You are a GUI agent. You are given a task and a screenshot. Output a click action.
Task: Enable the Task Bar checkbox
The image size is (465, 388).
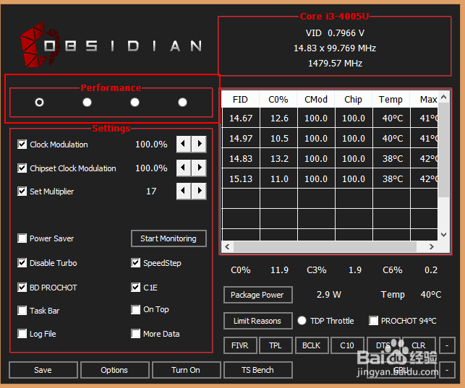pos(22,311)
